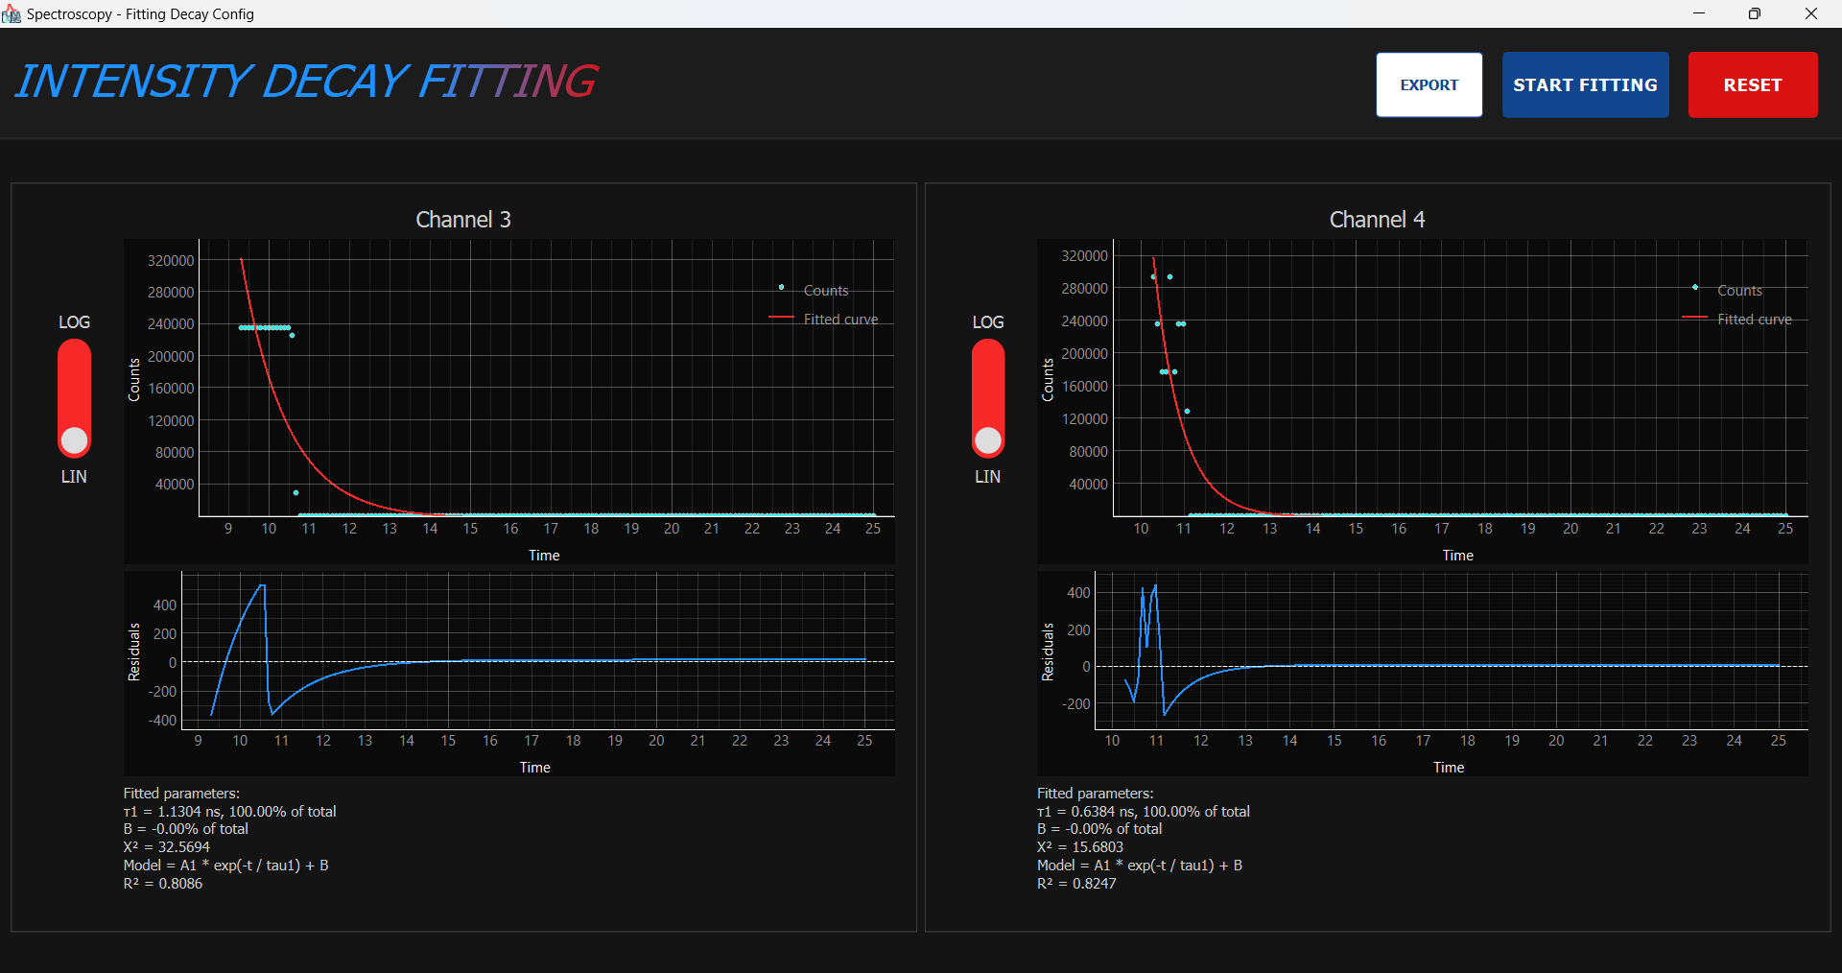Click Counts legend entry in Channel 3 plot
This screenshot has height=973, width=1842.
point(814,290)
